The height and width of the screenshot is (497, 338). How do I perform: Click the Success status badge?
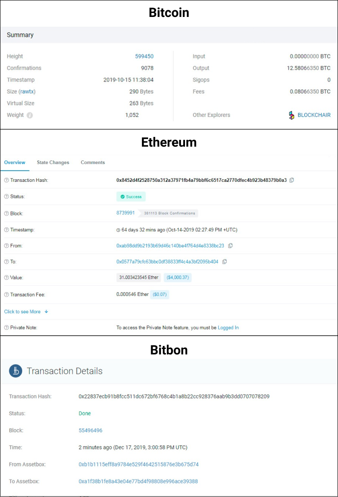click(131, 197)
